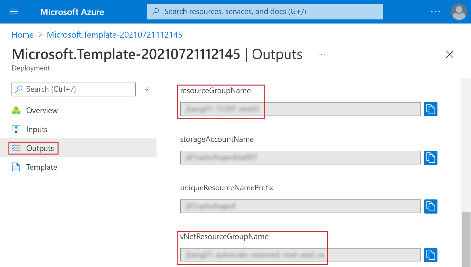Open the more options ellipsis in the top bar
Image resolution: width=471 pixels, height=267 pixels.
[x=436, y=12]
